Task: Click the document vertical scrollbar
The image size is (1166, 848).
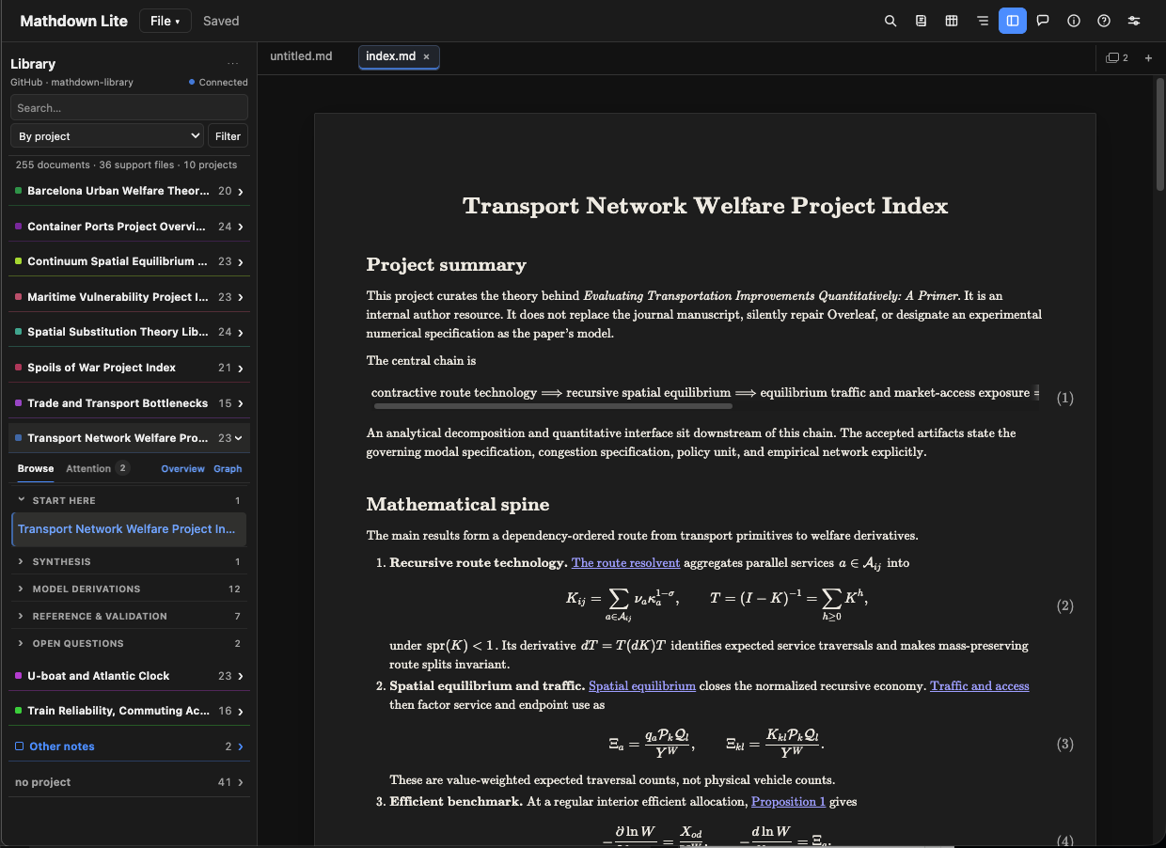Action: [1159, 136]
